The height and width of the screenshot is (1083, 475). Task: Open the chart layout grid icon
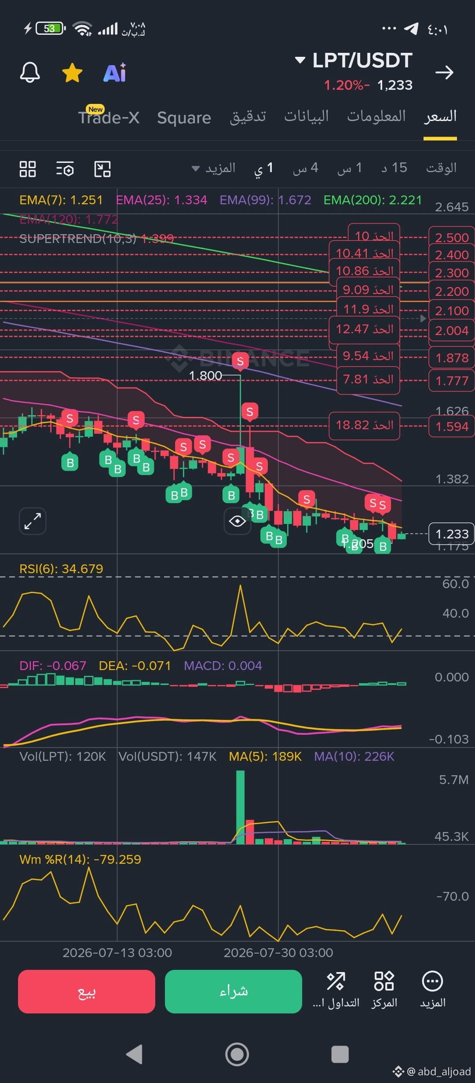tap(28, 169)
